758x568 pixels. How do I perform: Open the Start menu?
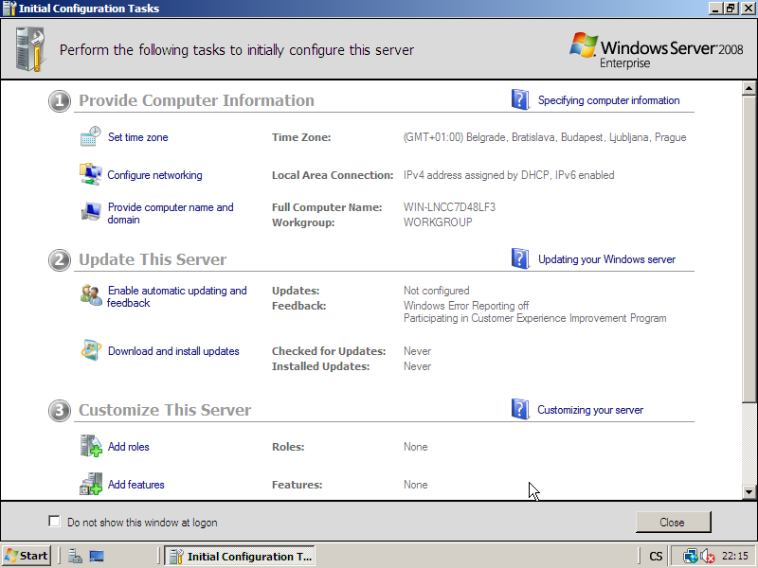tap(27, 557)
